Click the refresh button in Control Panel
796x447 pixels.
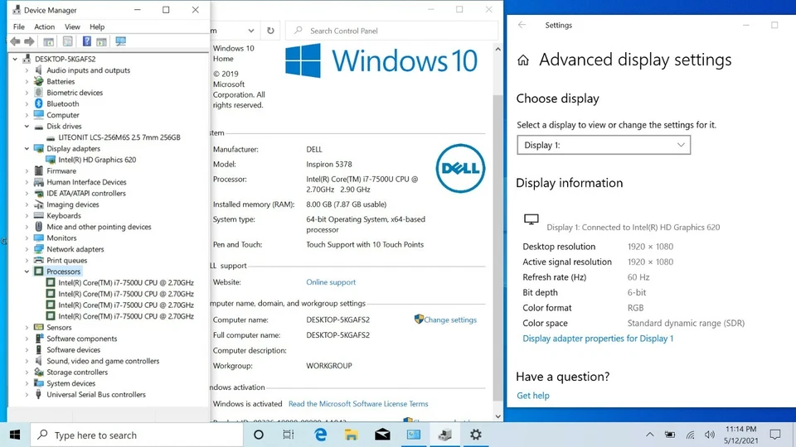coord(270,31)
